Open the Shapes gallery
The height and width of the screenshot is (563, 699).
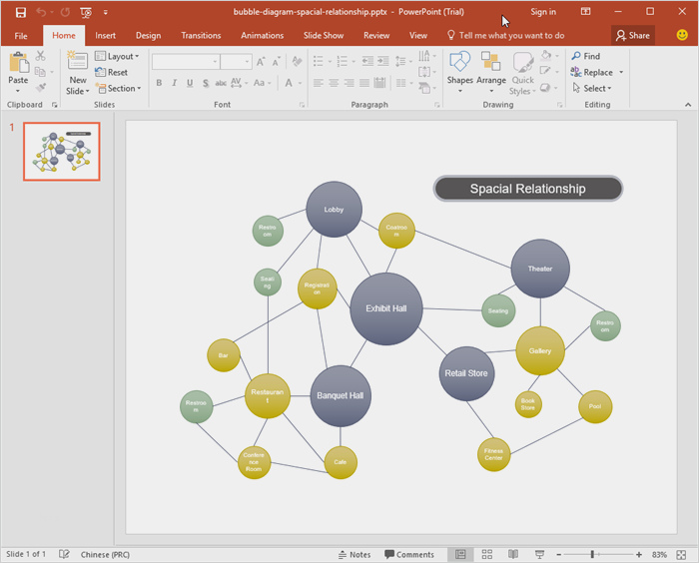click(x=459, y=68)
